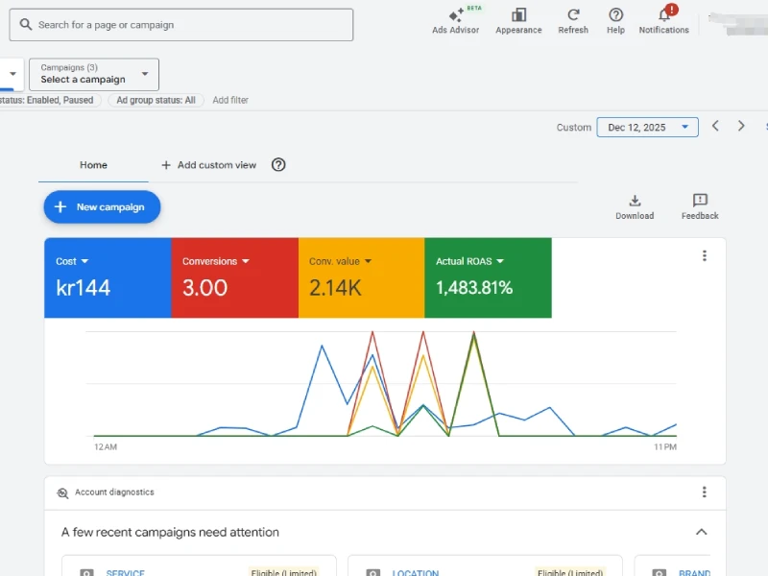
Task: Open the Select a campaign dropdown
Action: (x=94, y=74)
